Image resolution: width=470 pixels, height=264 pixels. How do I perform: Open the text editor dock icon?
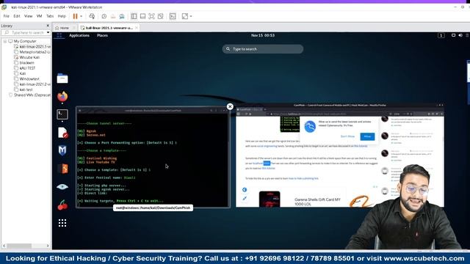(62, 133)
